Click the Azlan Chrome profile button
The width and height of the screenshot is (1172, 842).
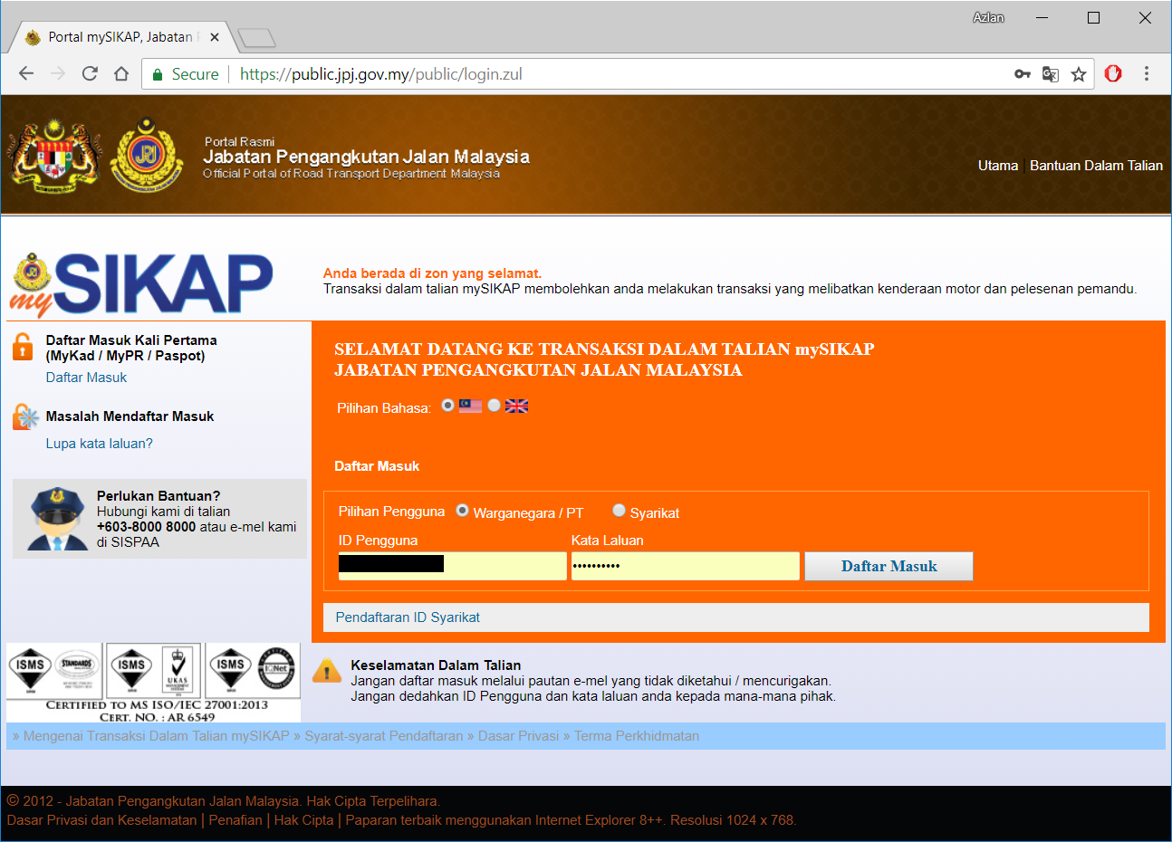point(988,17)
